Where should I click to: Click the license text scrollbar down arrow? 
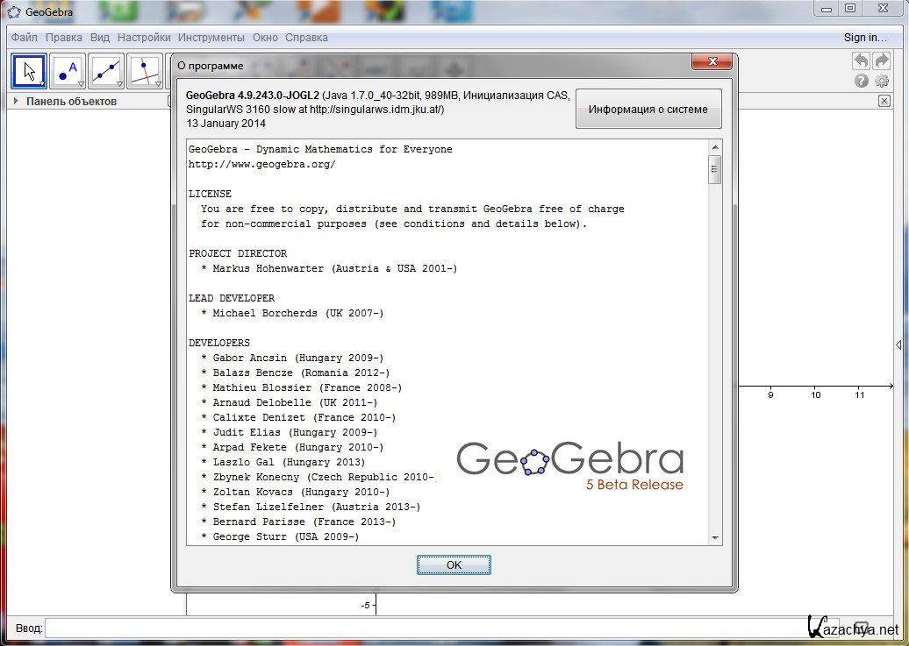click(x=715, y=537)
